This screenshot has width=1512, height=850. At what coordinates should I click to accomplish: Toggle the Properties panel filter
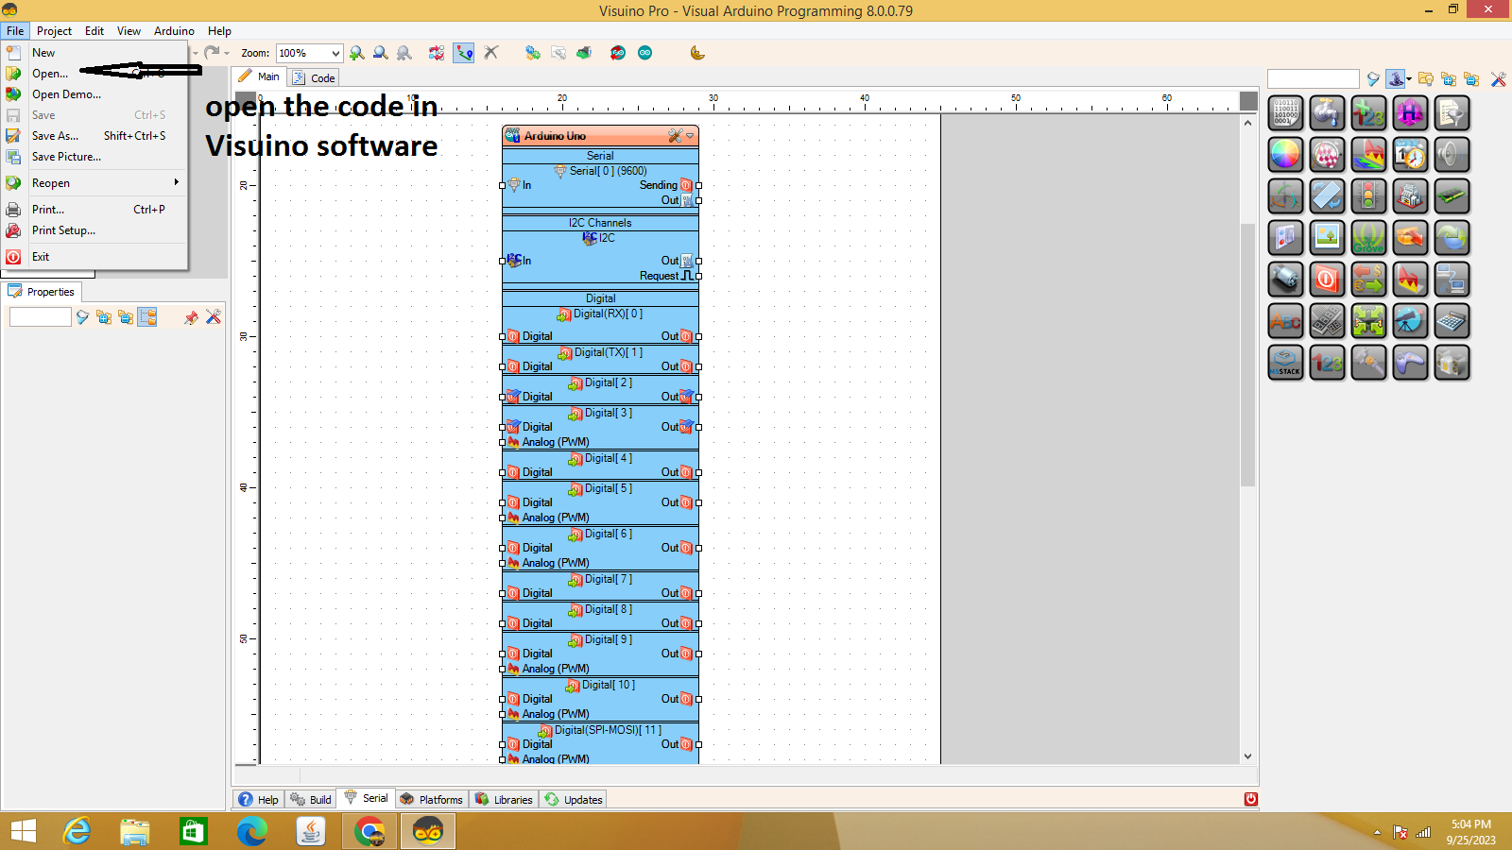pos(81,317)
